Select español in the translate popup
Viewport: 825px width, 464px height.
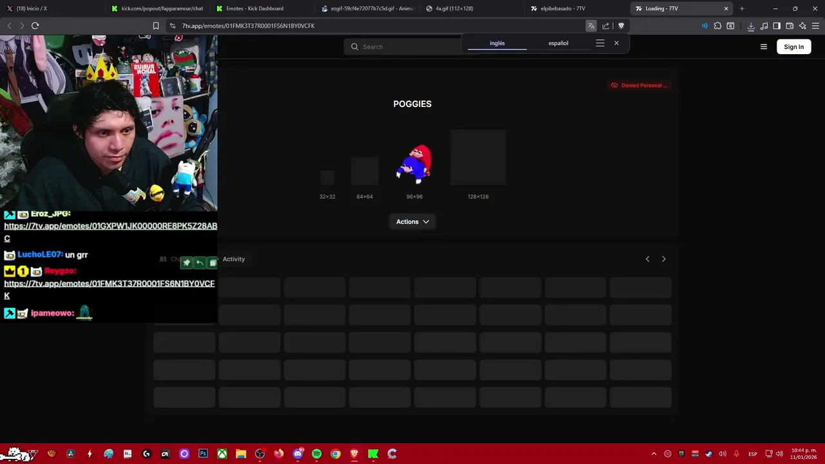point(558,43)
